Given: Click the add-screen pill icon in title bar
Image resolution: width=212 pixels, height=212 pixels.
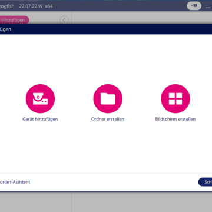Looking at the screenshot, I should point(194,6).
